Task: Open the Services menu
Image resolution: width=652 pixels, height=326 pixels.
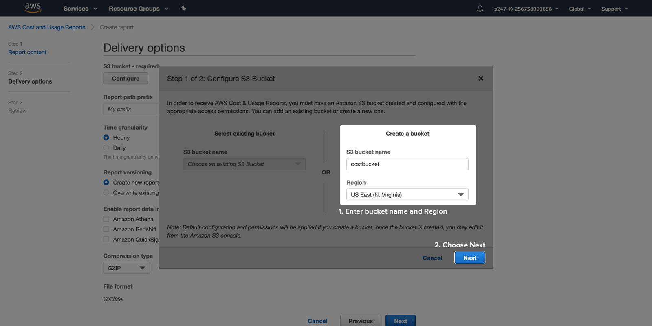Action: (x=80, y=9)
